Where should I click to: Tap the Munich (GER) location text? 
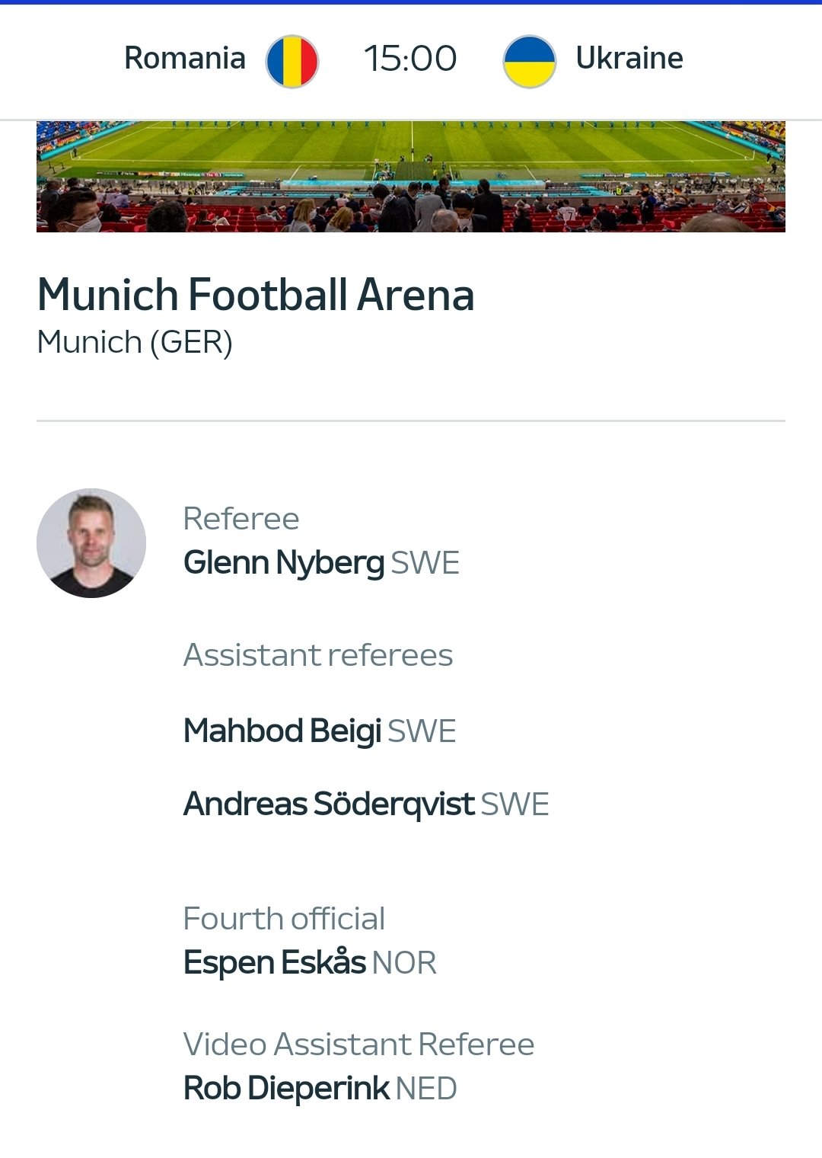[x=135, y=342]
